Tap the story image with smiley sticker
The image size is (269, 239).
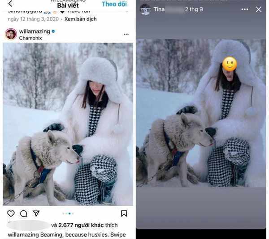coord(201,113)
